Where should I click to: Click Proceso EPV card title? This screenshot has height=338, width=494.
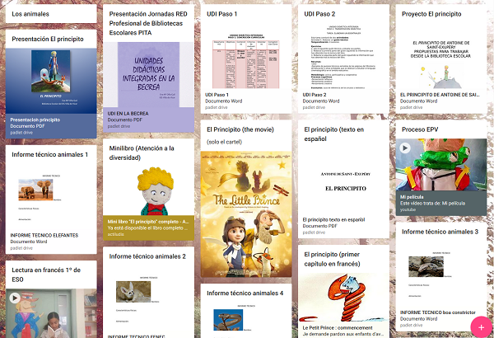pos(420,129)
